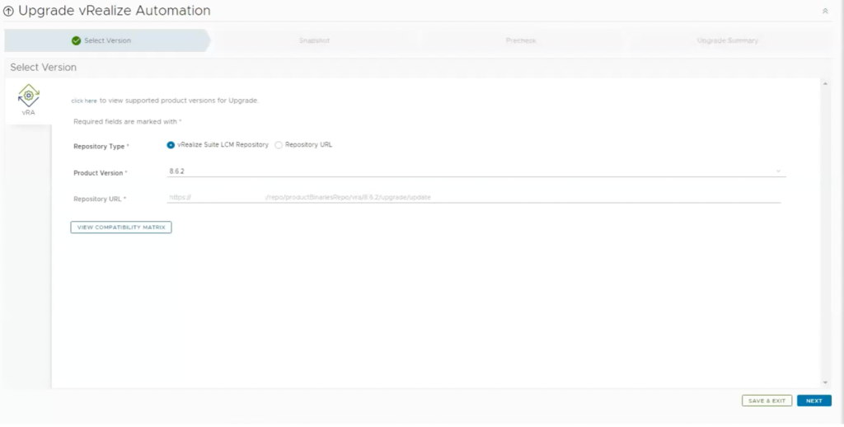
Task: Click the Next button
Action: pos(814,401)
